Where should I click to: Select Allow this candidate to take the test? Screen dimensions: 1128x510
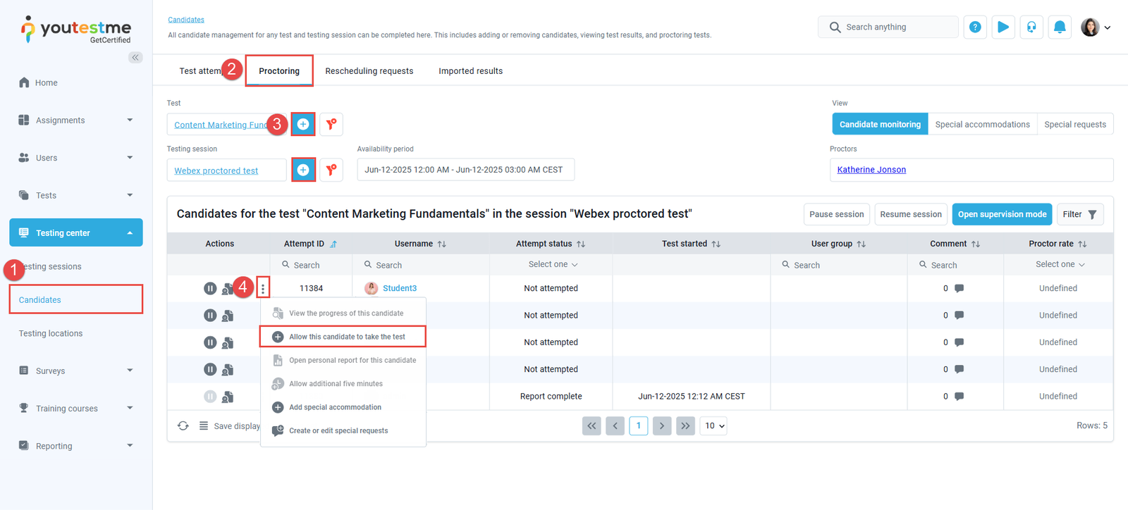point(346,337)
